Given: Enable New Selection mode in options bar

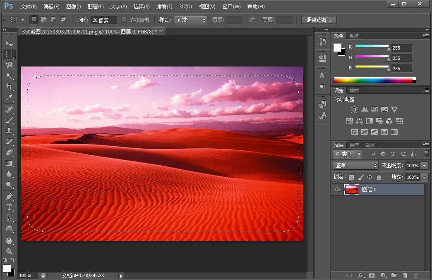Looking at the screenshot, I should pyautogui.click(x=34, y=19).
